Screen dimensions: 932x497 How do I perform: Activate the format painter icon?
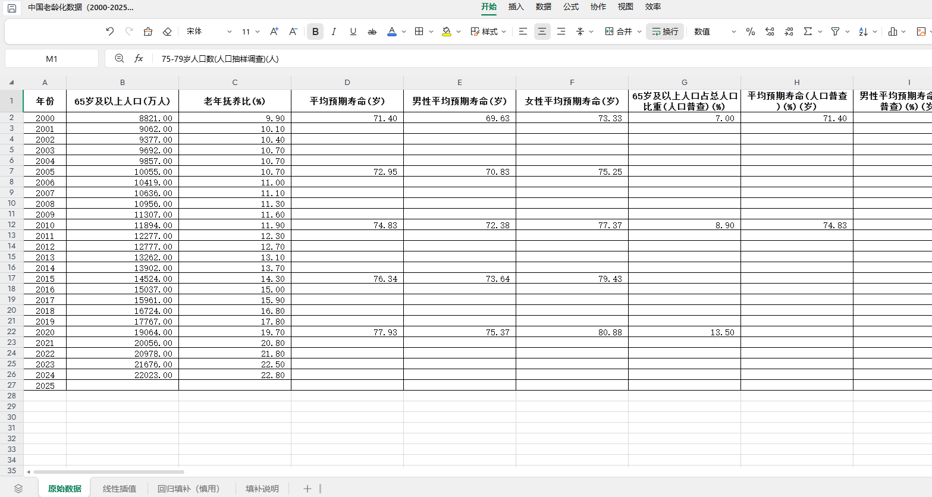click(x=148, y=32)
